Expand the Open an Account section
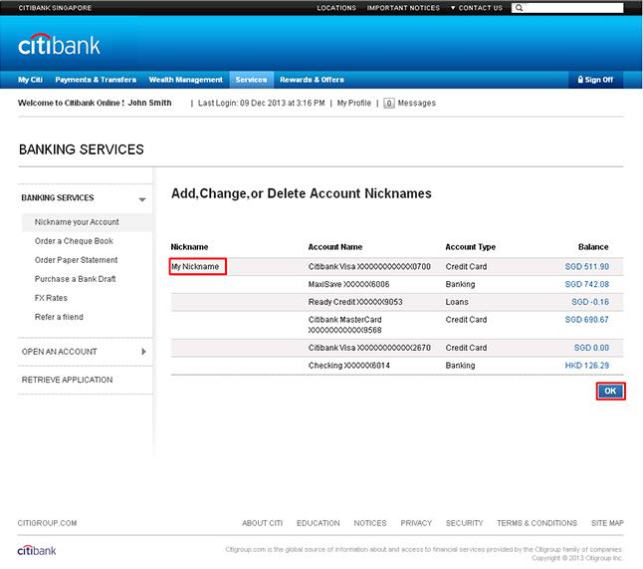 tap(143, 352)
